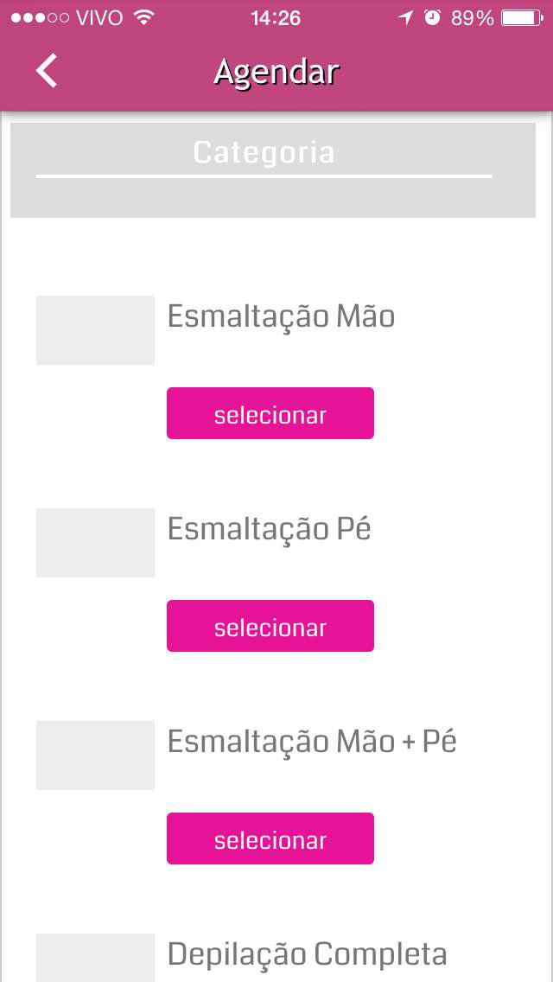The image size is (553, 982).
Task: Tap the Agendar title bar
Action: pos(276,71)
